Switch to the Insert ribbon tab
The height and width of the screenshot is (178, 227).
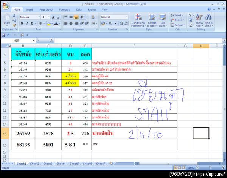pos(30,10)
